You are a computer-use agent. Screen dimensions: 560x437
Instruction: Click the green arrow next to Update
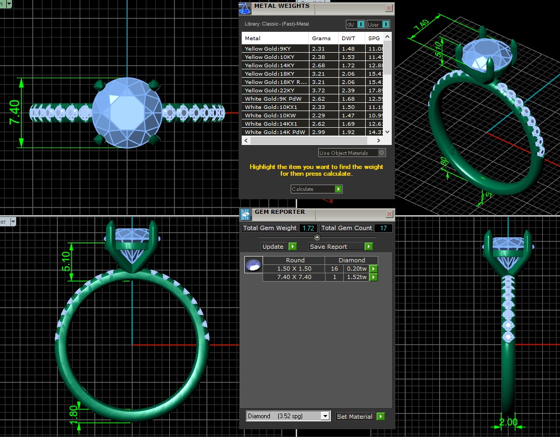(x=292, y=247)
